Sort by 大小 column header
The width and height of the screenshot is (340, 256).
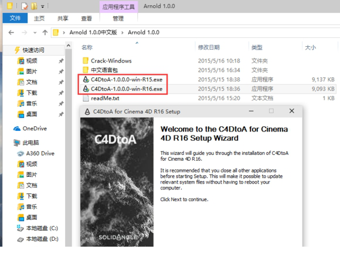[310, 47]
